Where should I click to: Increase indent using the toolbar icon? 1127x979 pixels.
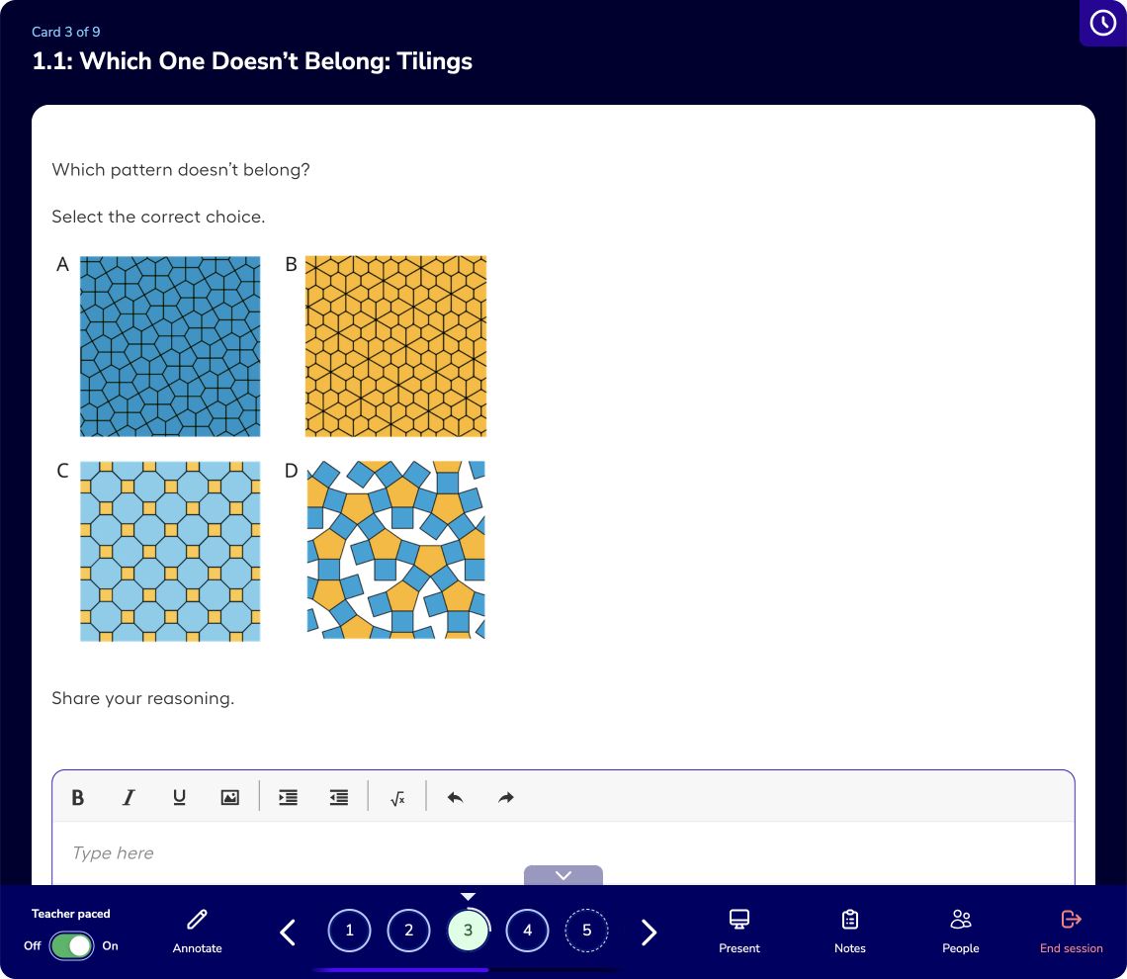pos(289,797)
